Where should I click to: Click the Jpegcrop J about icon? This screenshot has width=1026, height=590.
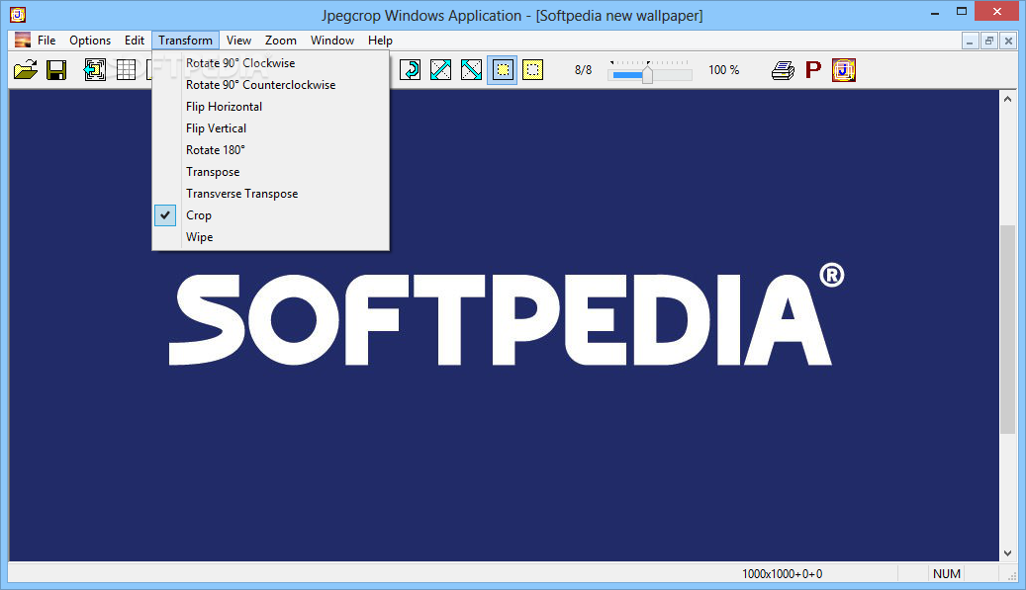pos(844,70)
